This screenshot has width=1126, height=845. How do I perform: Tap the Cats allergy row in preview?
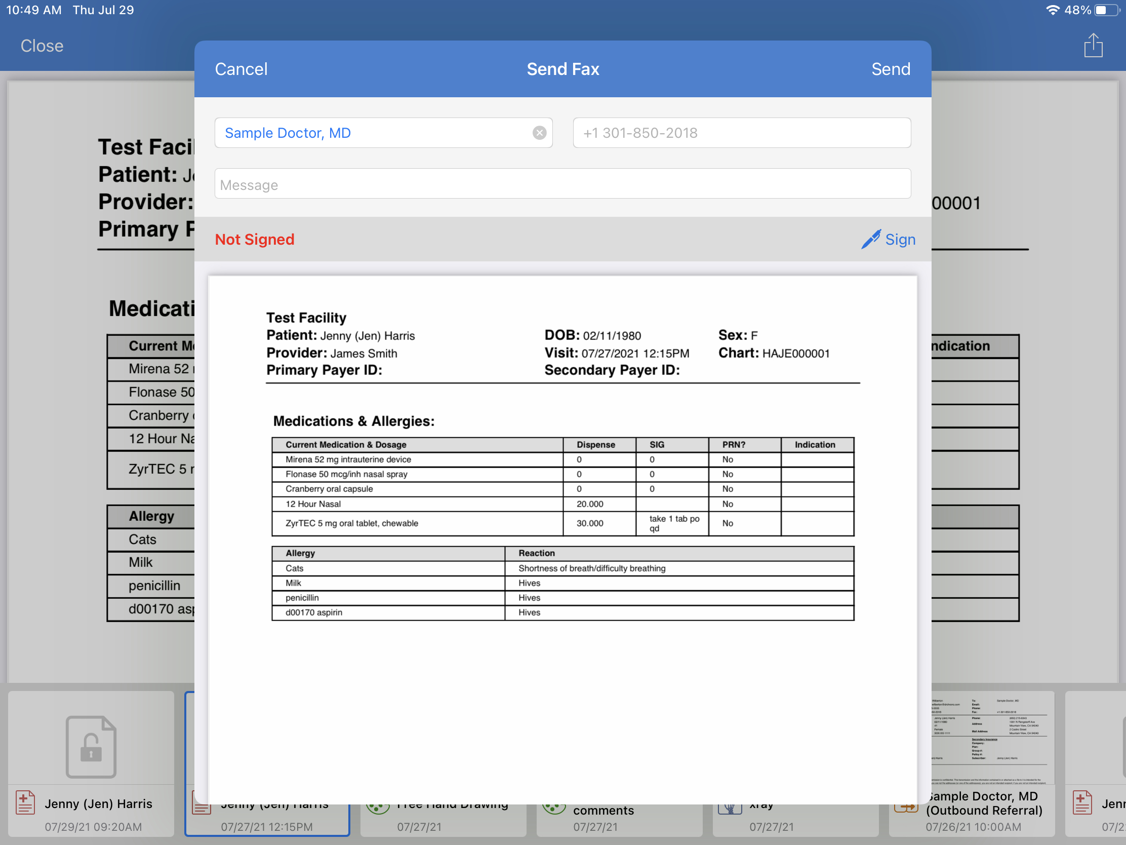pos(562,568)
